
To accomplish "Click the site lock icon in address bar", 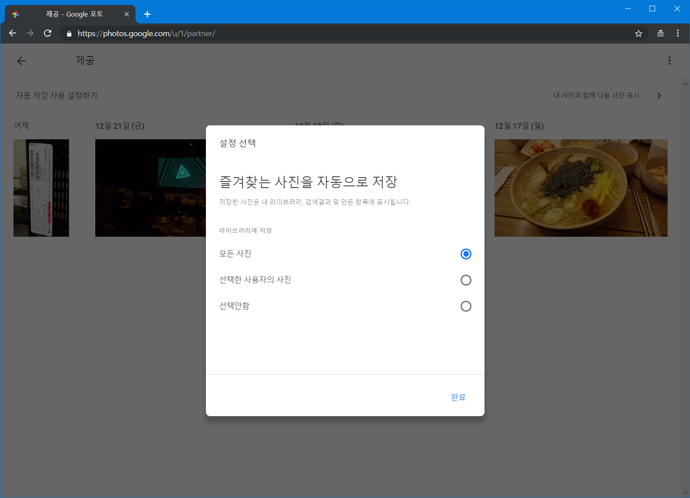I will point(69,34).
